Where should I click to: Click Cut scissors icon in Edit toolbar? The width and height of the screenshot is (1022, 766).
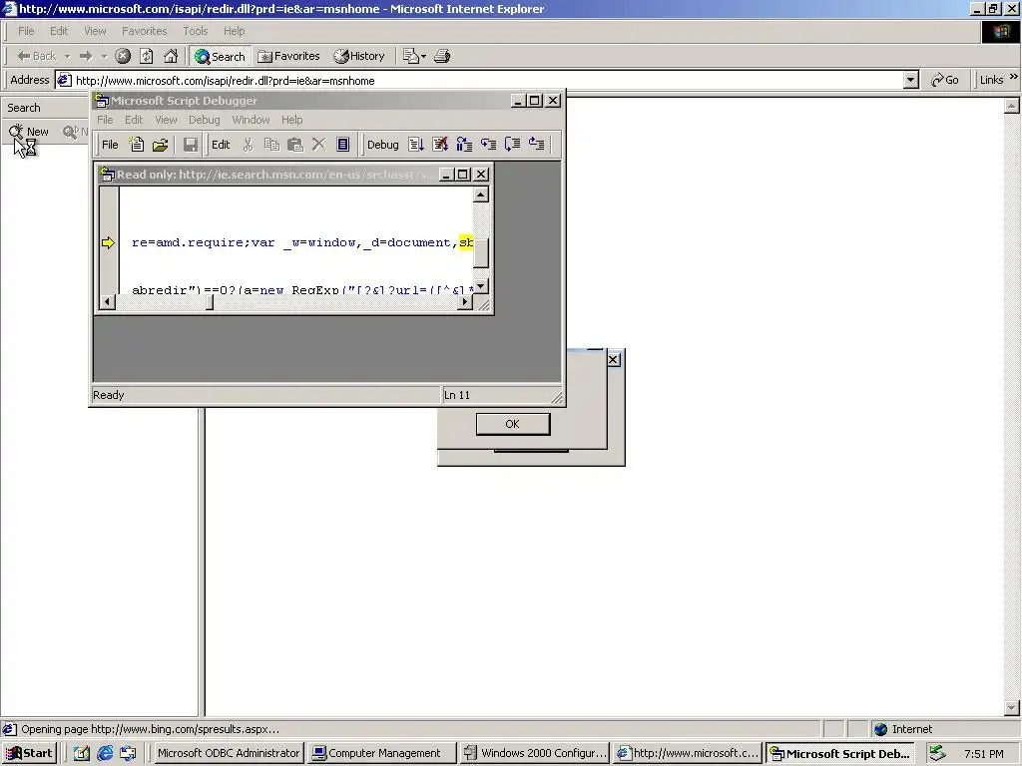(x=248, y=145)
